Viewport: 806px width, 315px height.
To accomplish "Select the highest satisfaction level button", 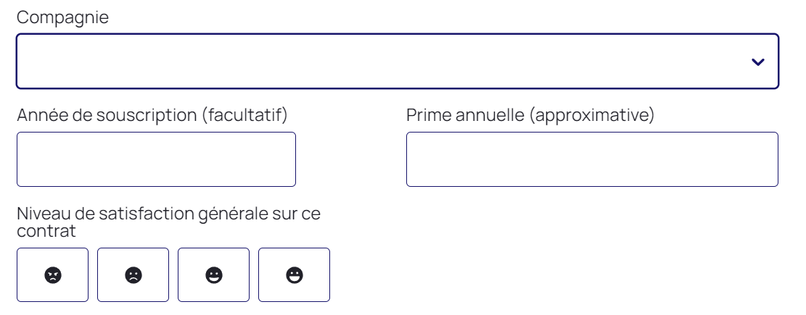I will coord(294,274).
